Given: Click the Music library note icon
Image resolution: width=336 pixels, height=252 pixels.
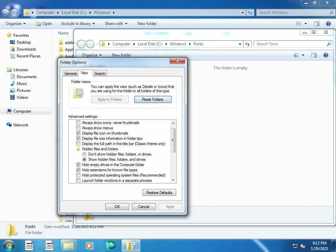Looking at the screenshot, I should pyautogui.click(x=13, y=83).
